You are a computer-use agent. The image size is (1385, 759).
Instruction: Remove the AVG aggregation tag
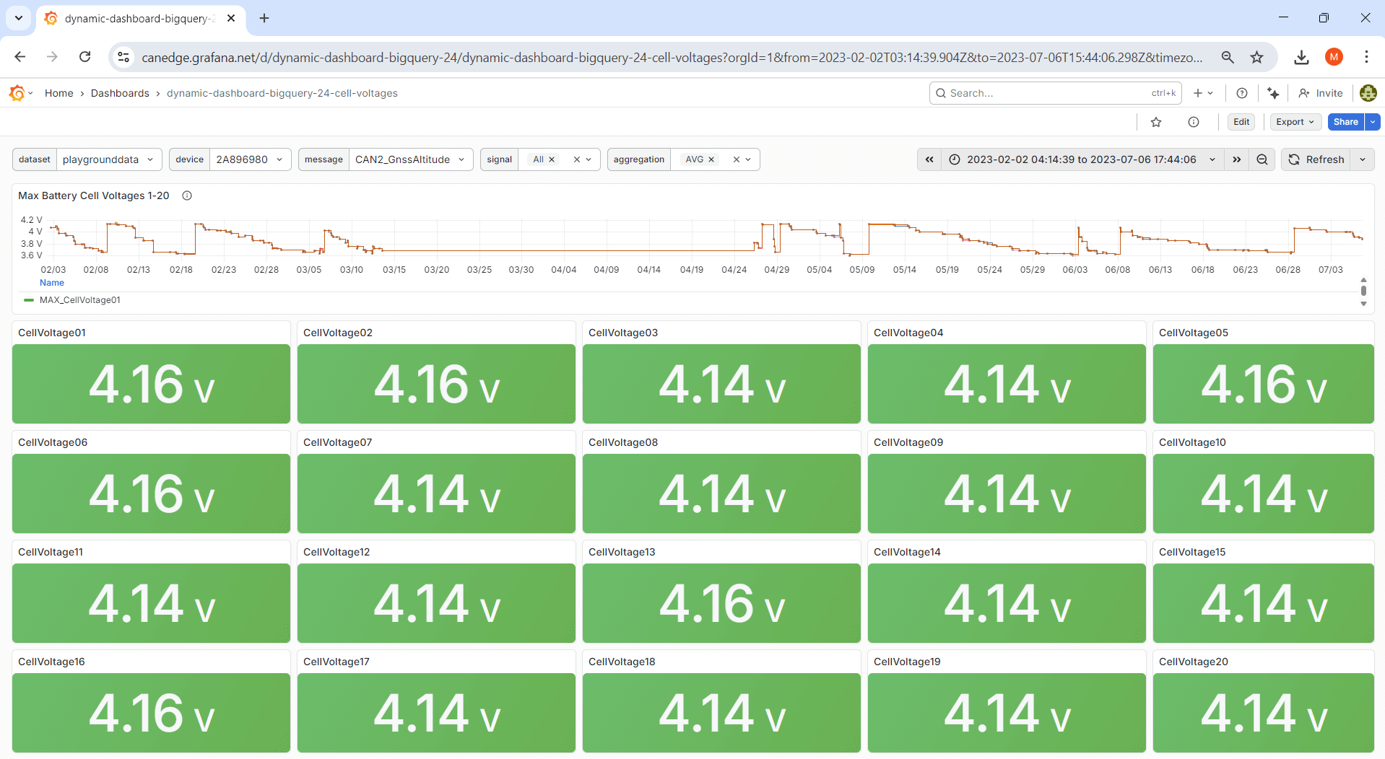tap(711, 159)
